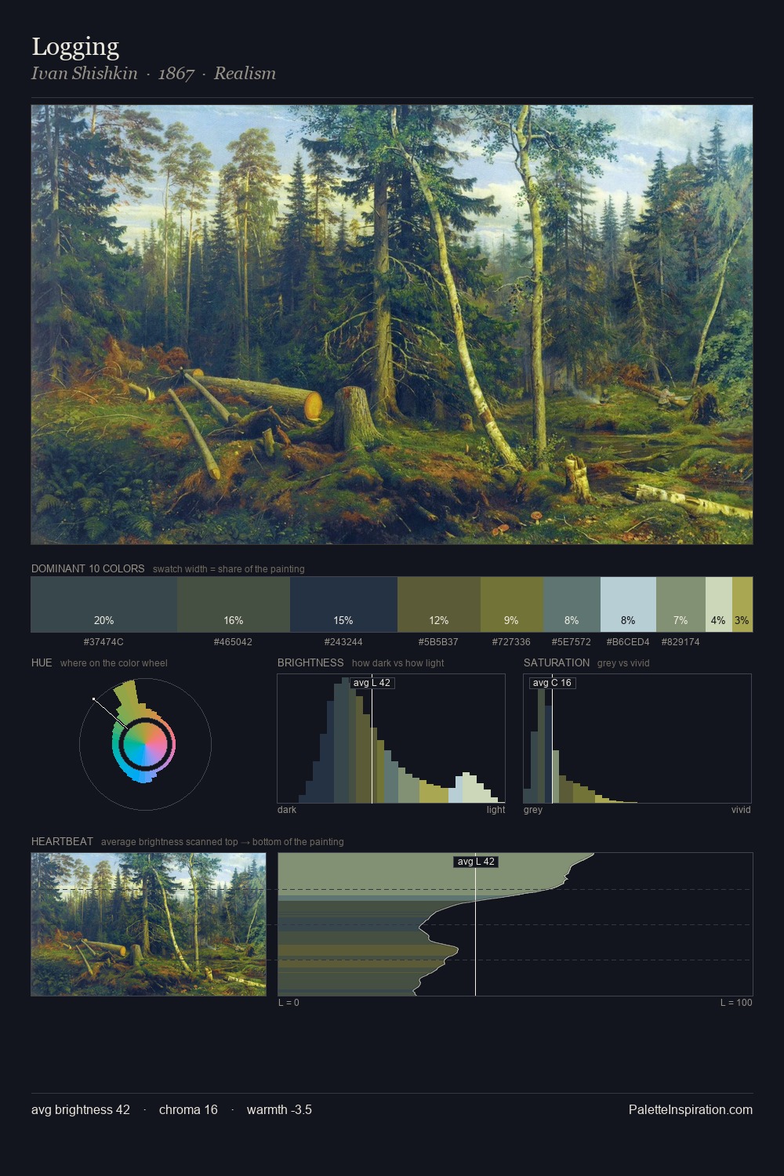
Task: Click the 'grey' axis label
Action: [x=533, y=810]
